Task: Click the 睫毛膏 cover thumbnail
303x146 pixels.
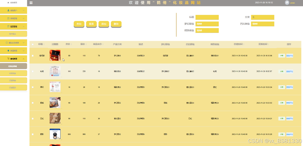Action: (55, 55)
